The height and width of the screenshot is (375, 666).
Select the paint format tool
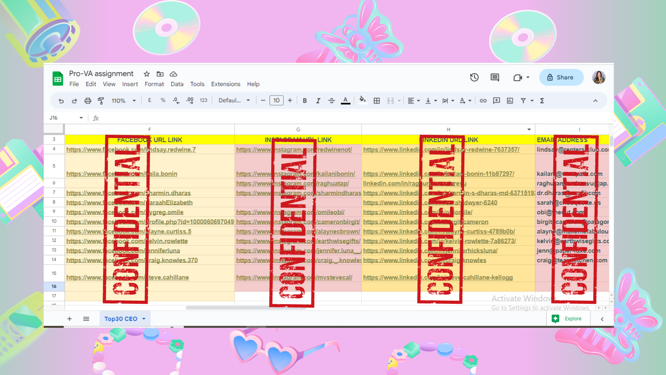[x=101, y=101]
